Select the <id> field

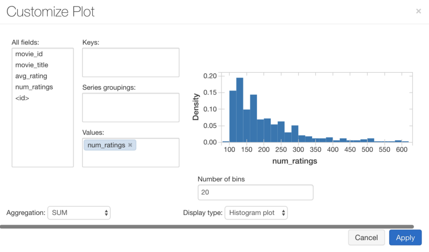pos(23,98)
